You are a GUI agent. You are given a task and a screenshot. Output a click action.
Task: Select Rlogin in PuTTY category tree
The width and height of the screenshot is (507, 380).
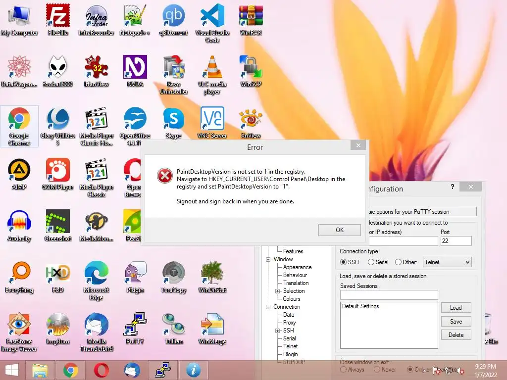290,354
